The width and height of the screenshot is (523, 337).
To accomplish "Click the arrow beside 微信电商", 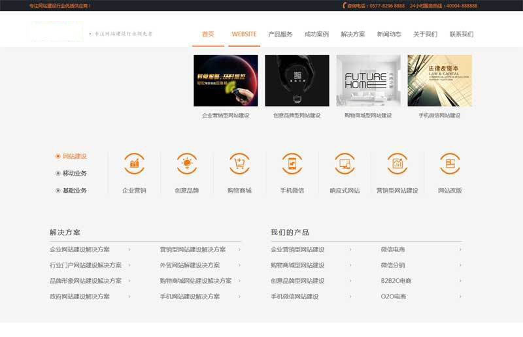I will pos(460,249).
